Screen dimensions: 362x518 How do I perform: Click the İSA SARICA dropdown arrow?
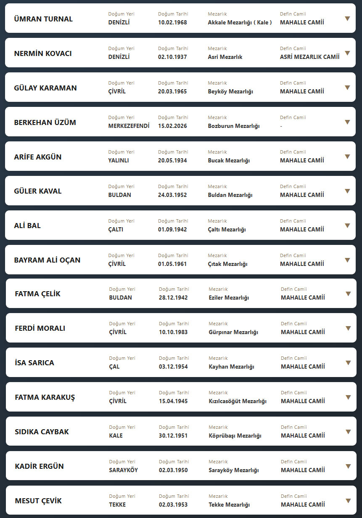348,363
